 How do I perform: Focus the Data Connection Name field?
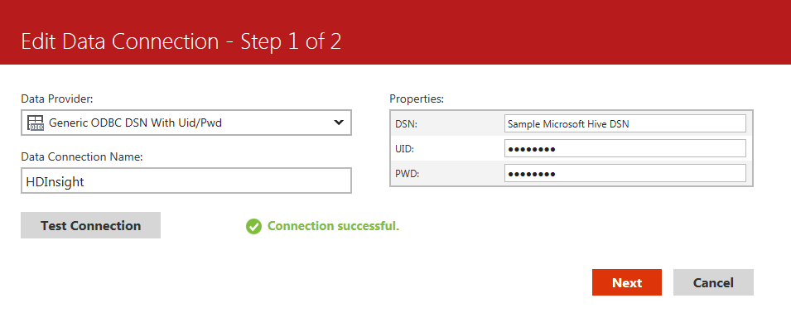pos(186,181)
